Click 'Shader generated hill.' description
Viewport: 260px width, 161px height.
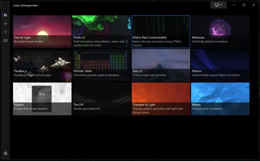coord(87,109)
